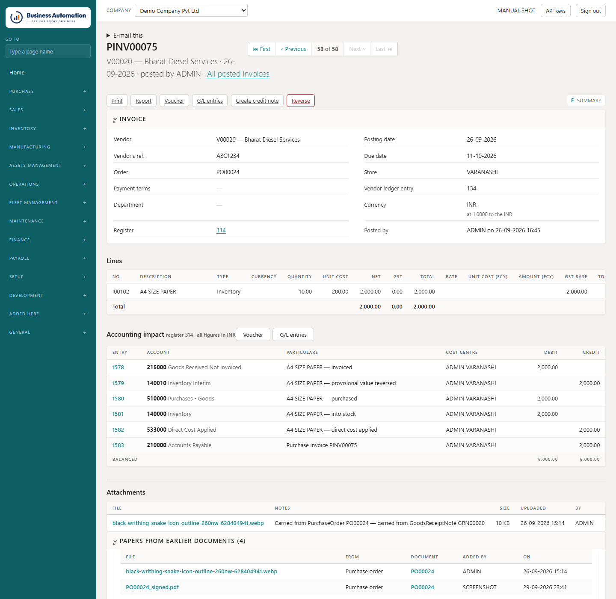Viewport: 616px width, 599px height.
Task: Click the Reverse button
Action: click(x=301, y=101)
